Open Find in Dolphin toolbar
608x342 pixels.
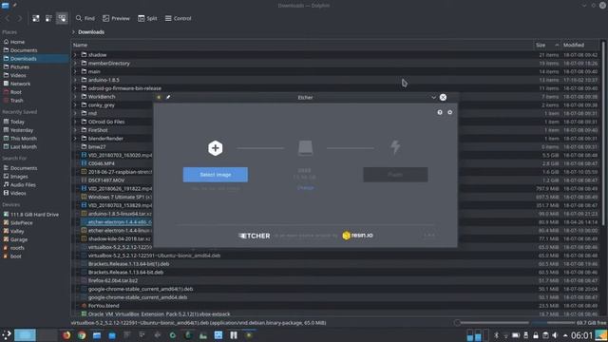point(85,18)
